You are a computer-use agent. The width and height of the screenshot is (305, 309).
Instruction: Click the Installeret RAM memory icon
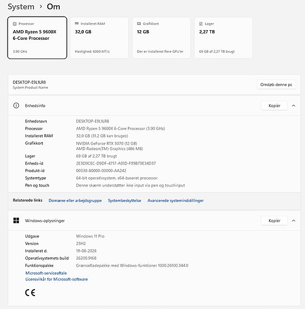pos(77,24)
